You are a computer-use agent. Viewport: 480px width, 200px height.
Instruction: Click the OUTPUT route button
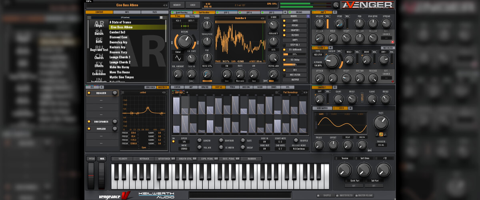(295, 80)
